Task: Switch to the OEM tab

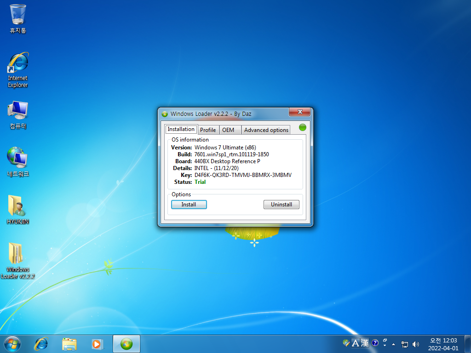Action: point(230,130)
